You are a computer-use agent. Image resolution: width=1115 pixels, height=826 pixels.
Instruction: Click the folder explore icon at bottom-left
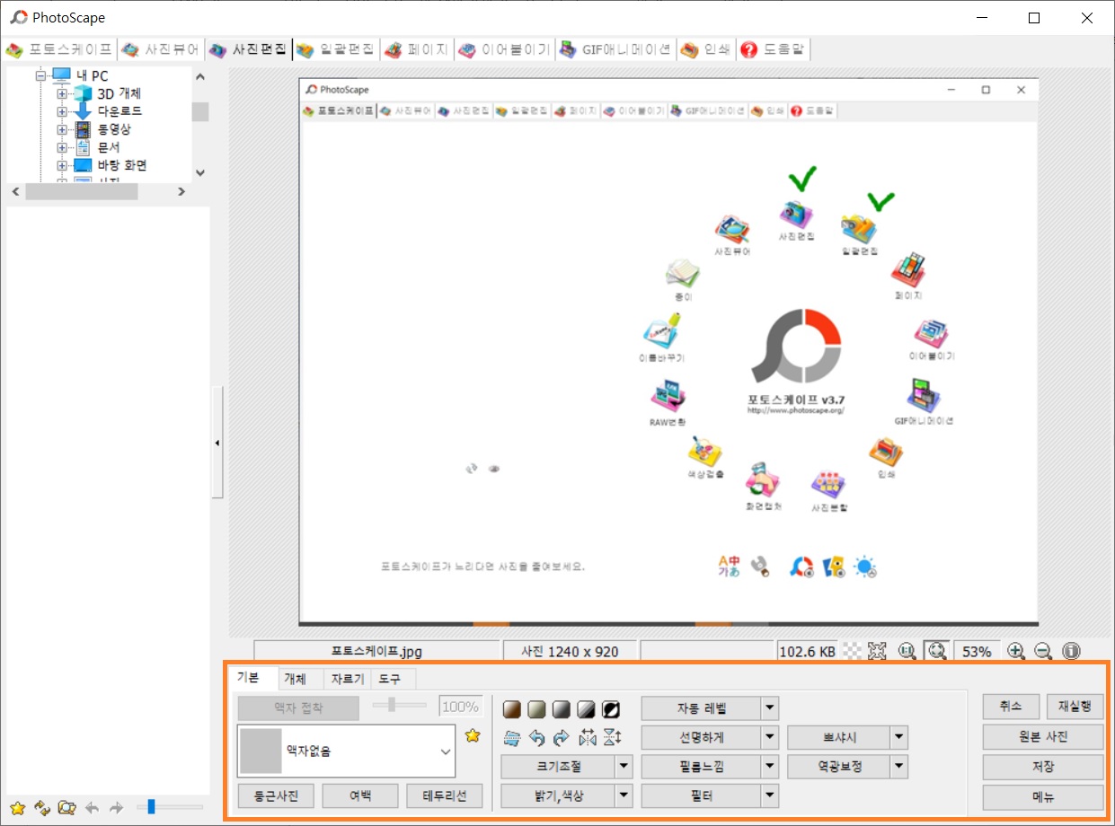click(x=66, y=808)
